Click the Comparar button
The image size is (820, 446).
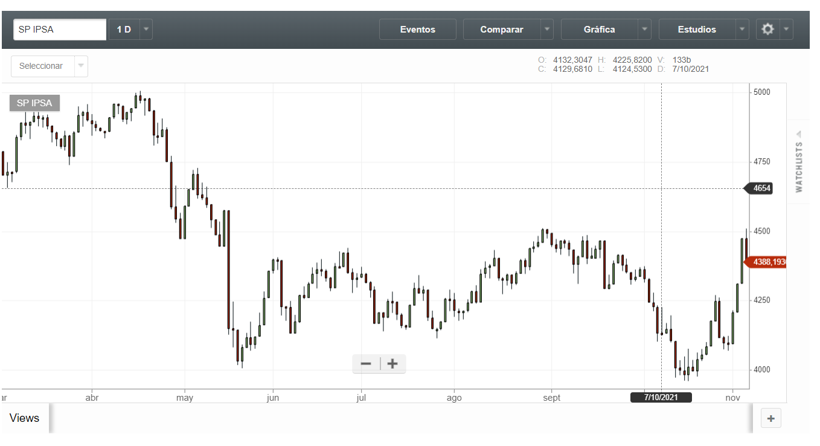[502, 29]
